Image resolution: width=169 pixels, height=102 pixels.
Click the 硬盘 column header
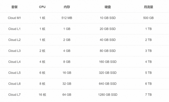click(x=108, y=7)
